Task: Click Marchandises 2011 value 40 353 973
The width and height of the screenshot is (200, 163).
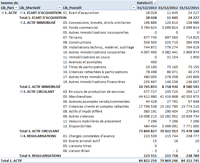Action: pyautogui.click(x=190, y=97)
